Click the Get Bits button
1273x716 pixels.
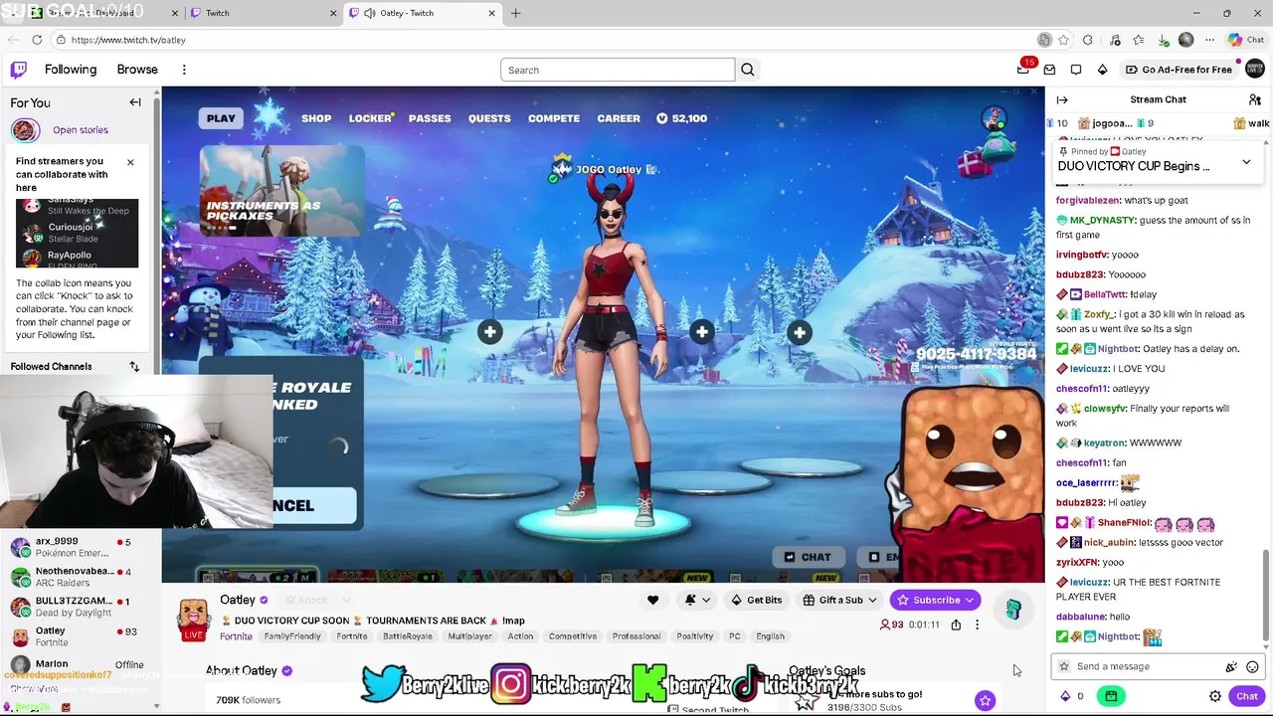756,600
